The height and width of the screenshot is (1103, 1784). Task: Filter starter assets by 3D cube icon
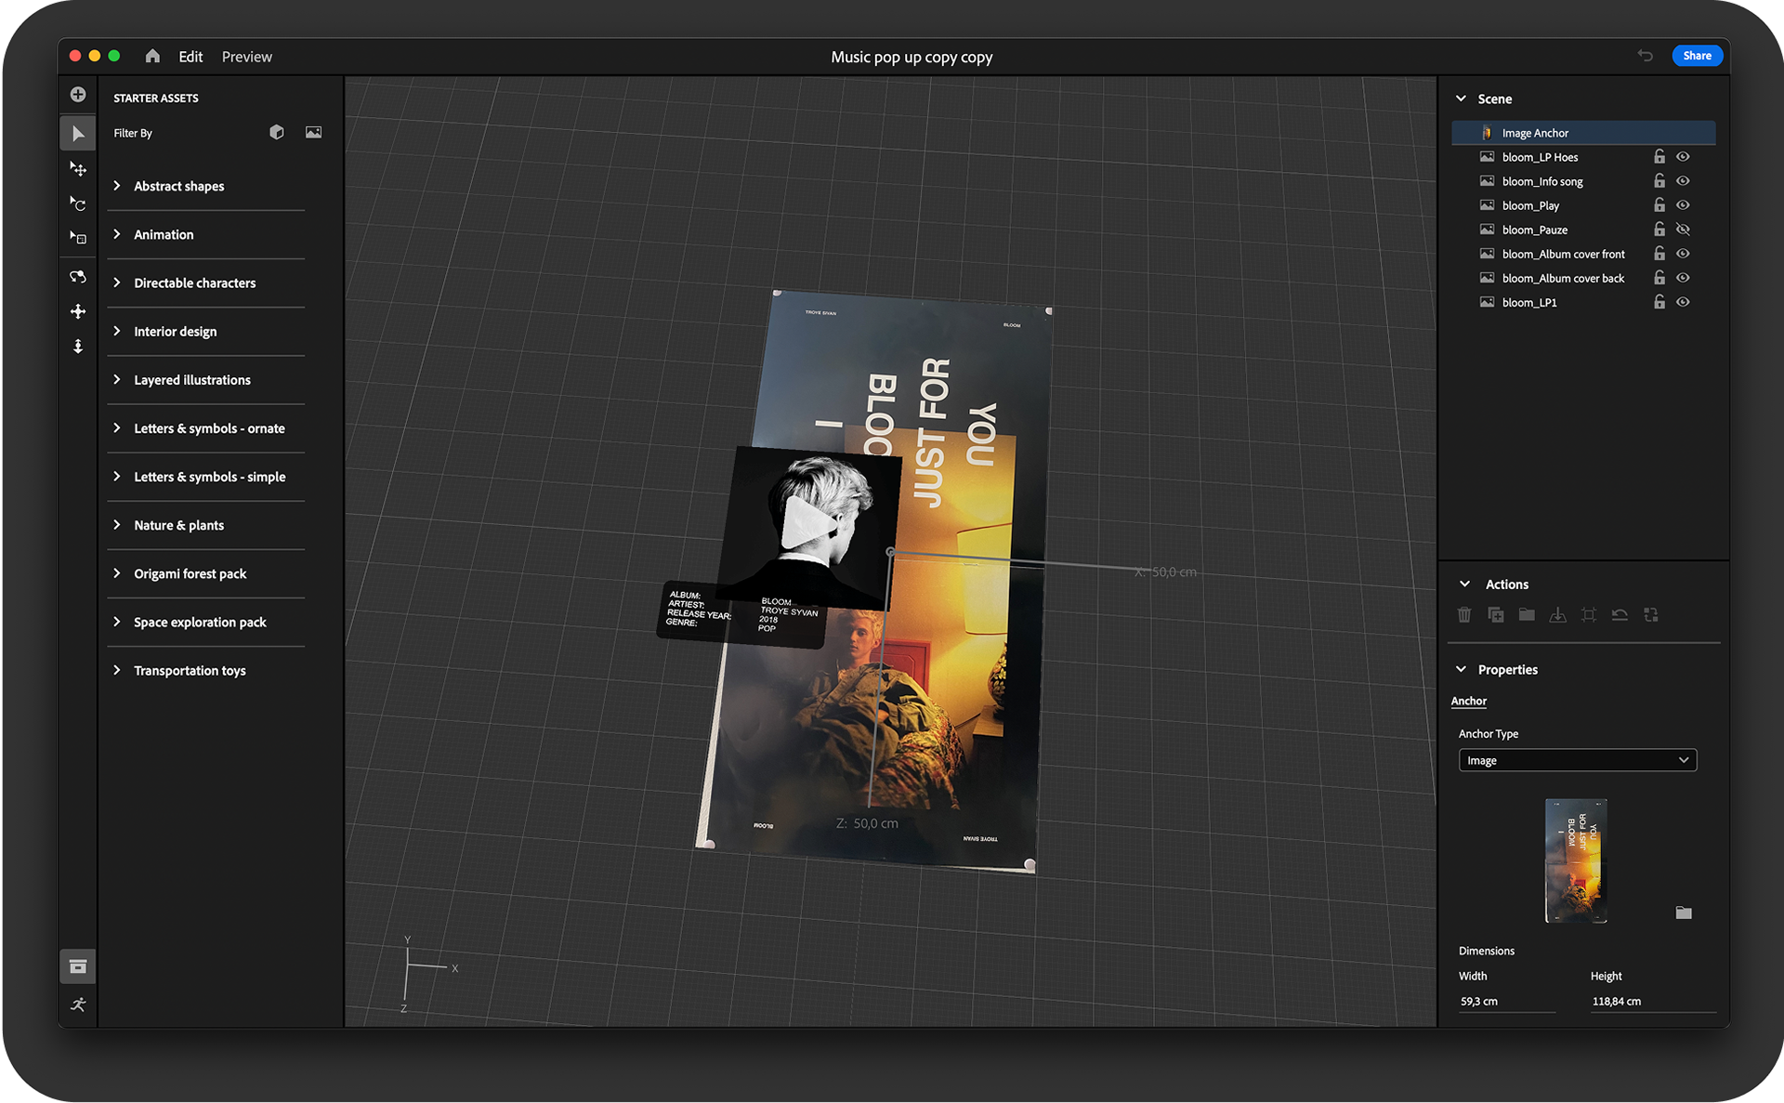click(x=277, y=133)
